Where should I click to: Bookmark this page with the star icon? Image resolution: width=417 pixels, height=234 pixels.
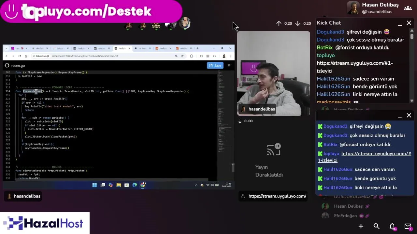click(x=182, y=56)
